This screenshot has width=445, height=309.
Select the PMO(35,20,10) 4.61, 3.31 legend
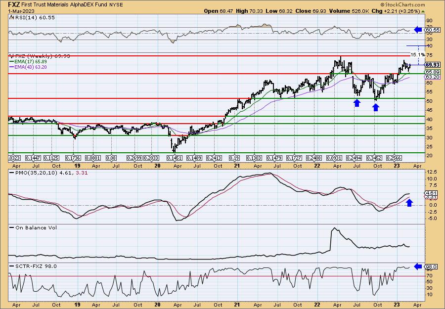pos(48,172)
